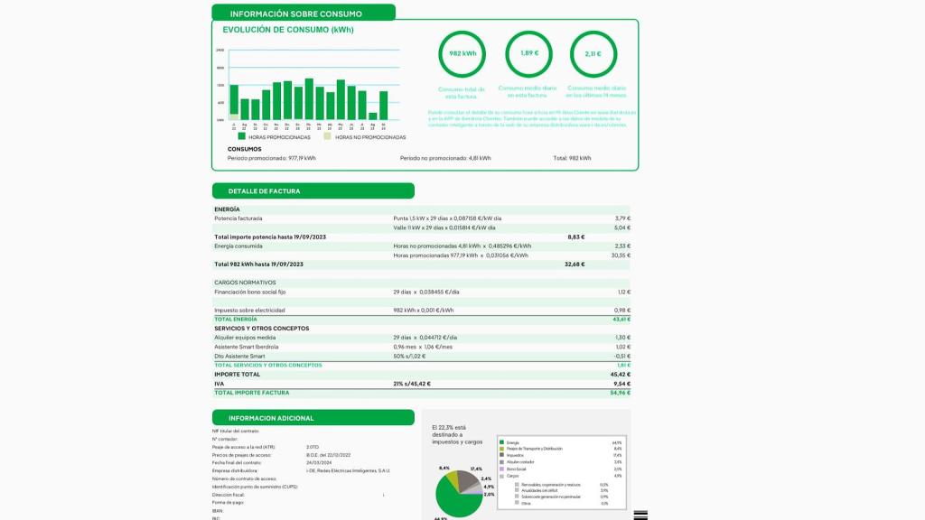925x520 pixels.
Task: Click the '30,35 €' amount
Action: (x=621, y=255)
